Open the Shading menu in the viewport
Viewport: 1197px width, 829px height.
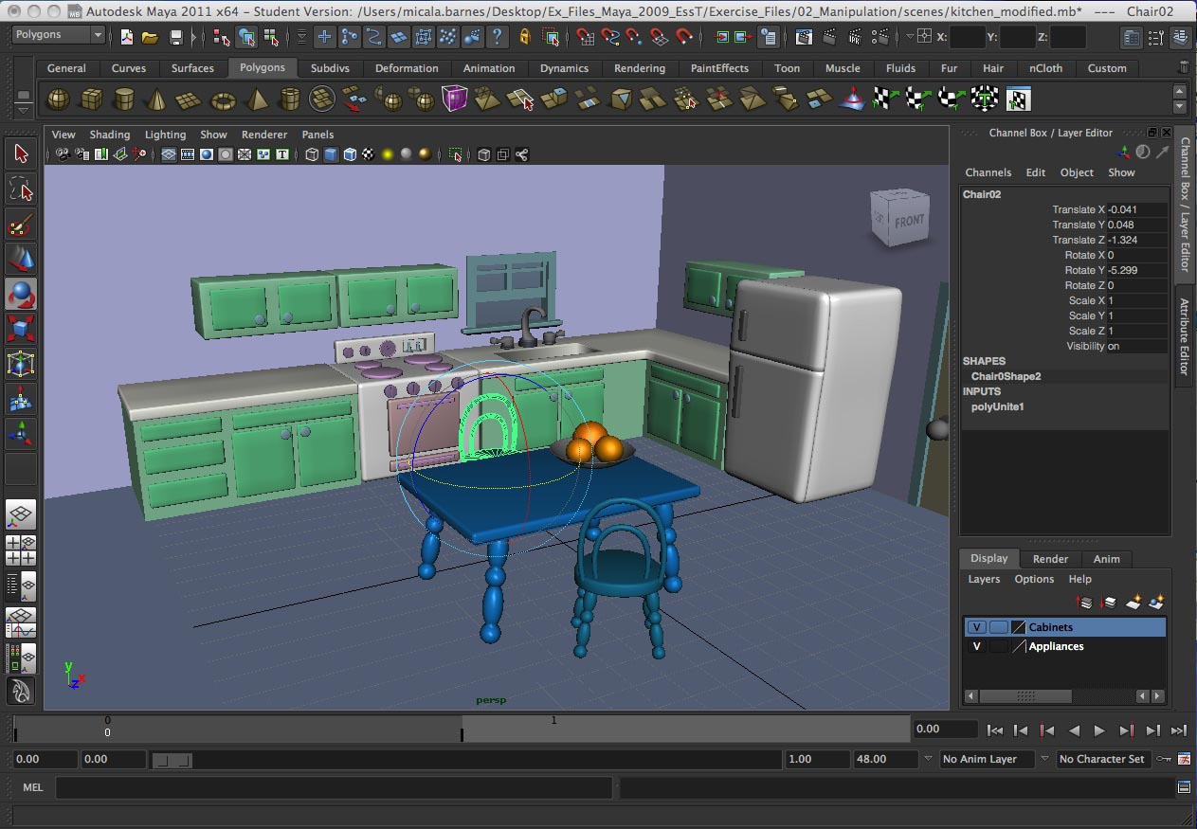pos(110,135)
